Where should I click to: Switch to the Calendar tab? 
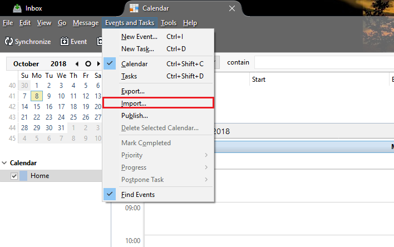155,8
